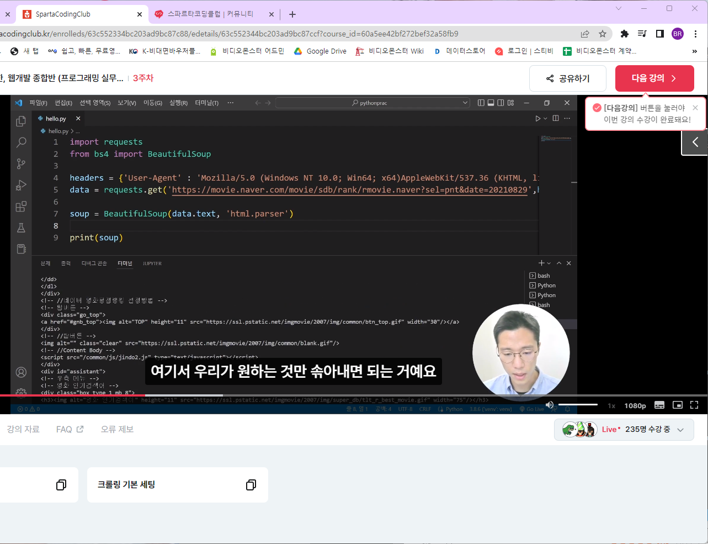Image resolution: width=708 pixels, height=544 pixels.
Task: Change playback speed 1x
Action: 611,405
